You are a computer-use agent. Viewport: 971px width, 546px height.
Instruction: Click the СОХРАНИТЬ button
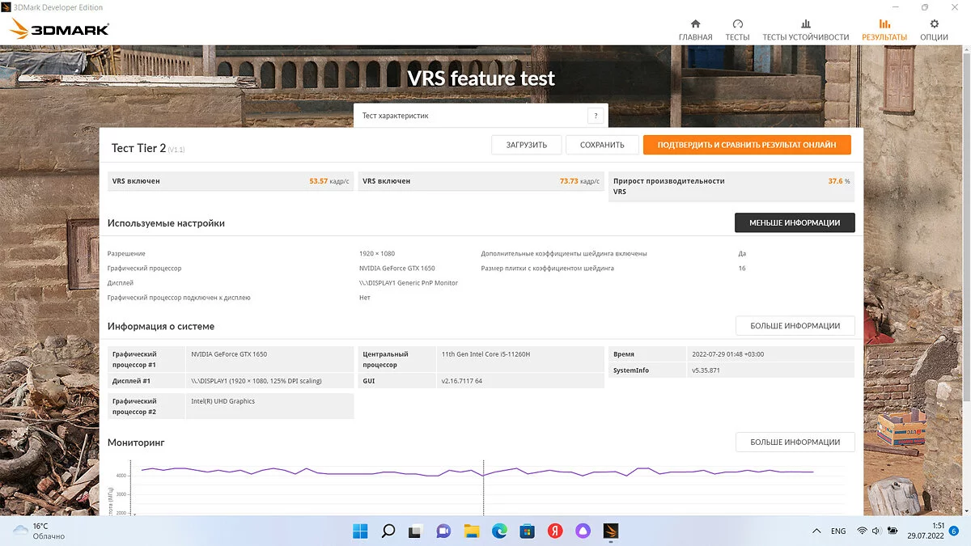(x=602, y=145)
